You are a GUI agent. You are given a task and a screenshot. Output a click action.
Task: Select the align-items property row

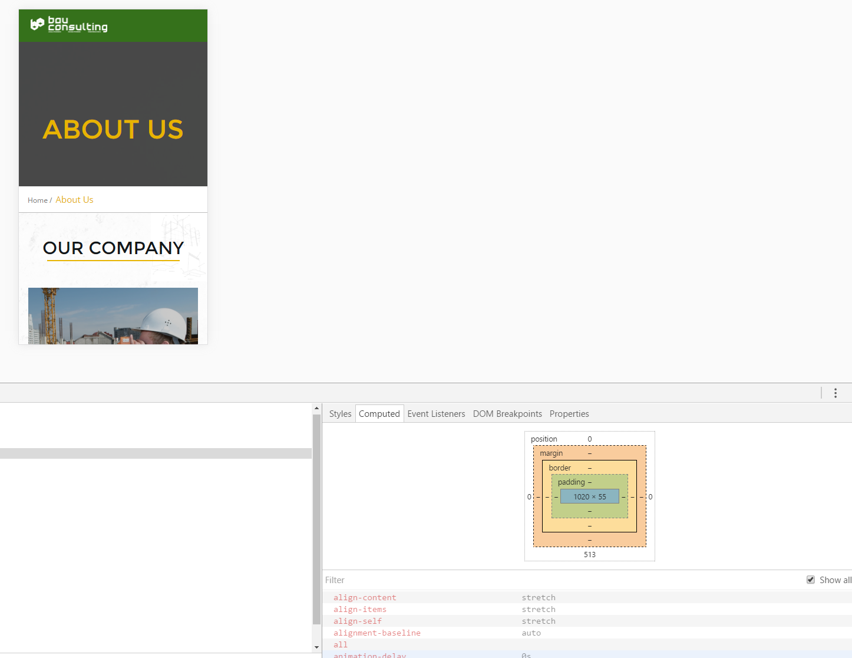(587, 609)
